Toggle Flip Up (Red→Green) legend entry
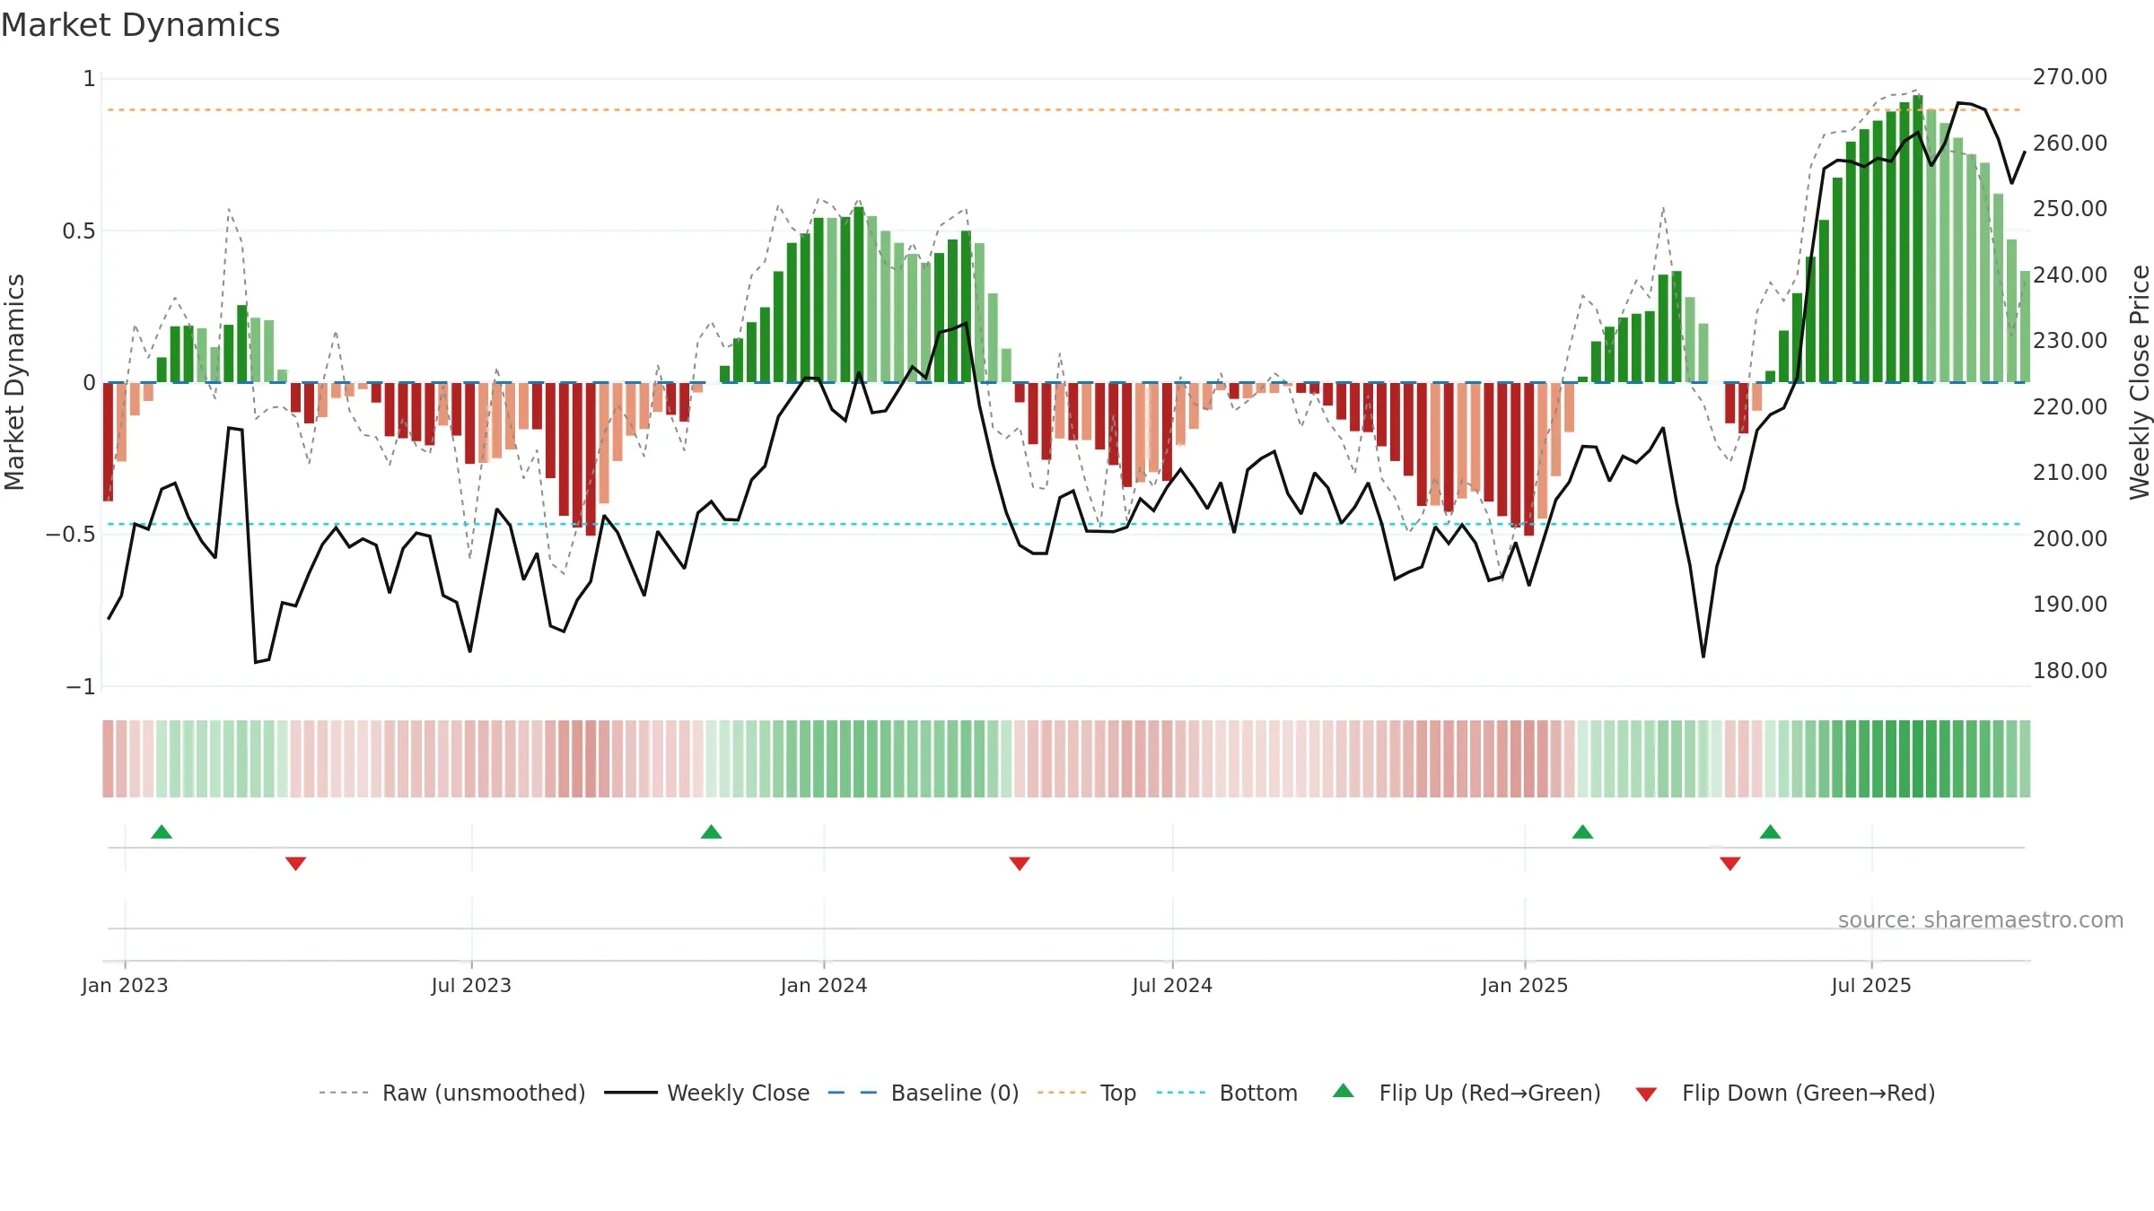 [1467, 1093]
